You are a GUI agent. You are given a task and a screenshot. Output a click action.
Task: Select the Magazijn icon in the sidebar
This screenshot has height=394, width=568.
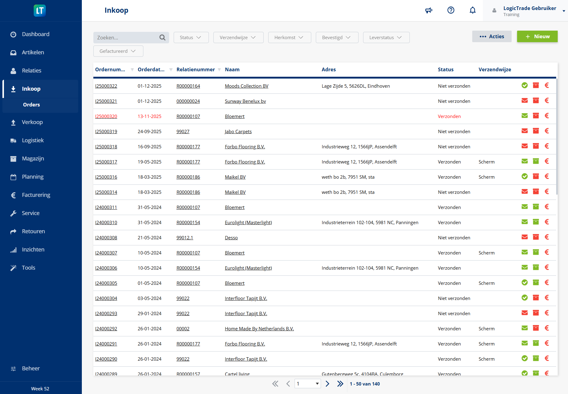coord(13,158)
